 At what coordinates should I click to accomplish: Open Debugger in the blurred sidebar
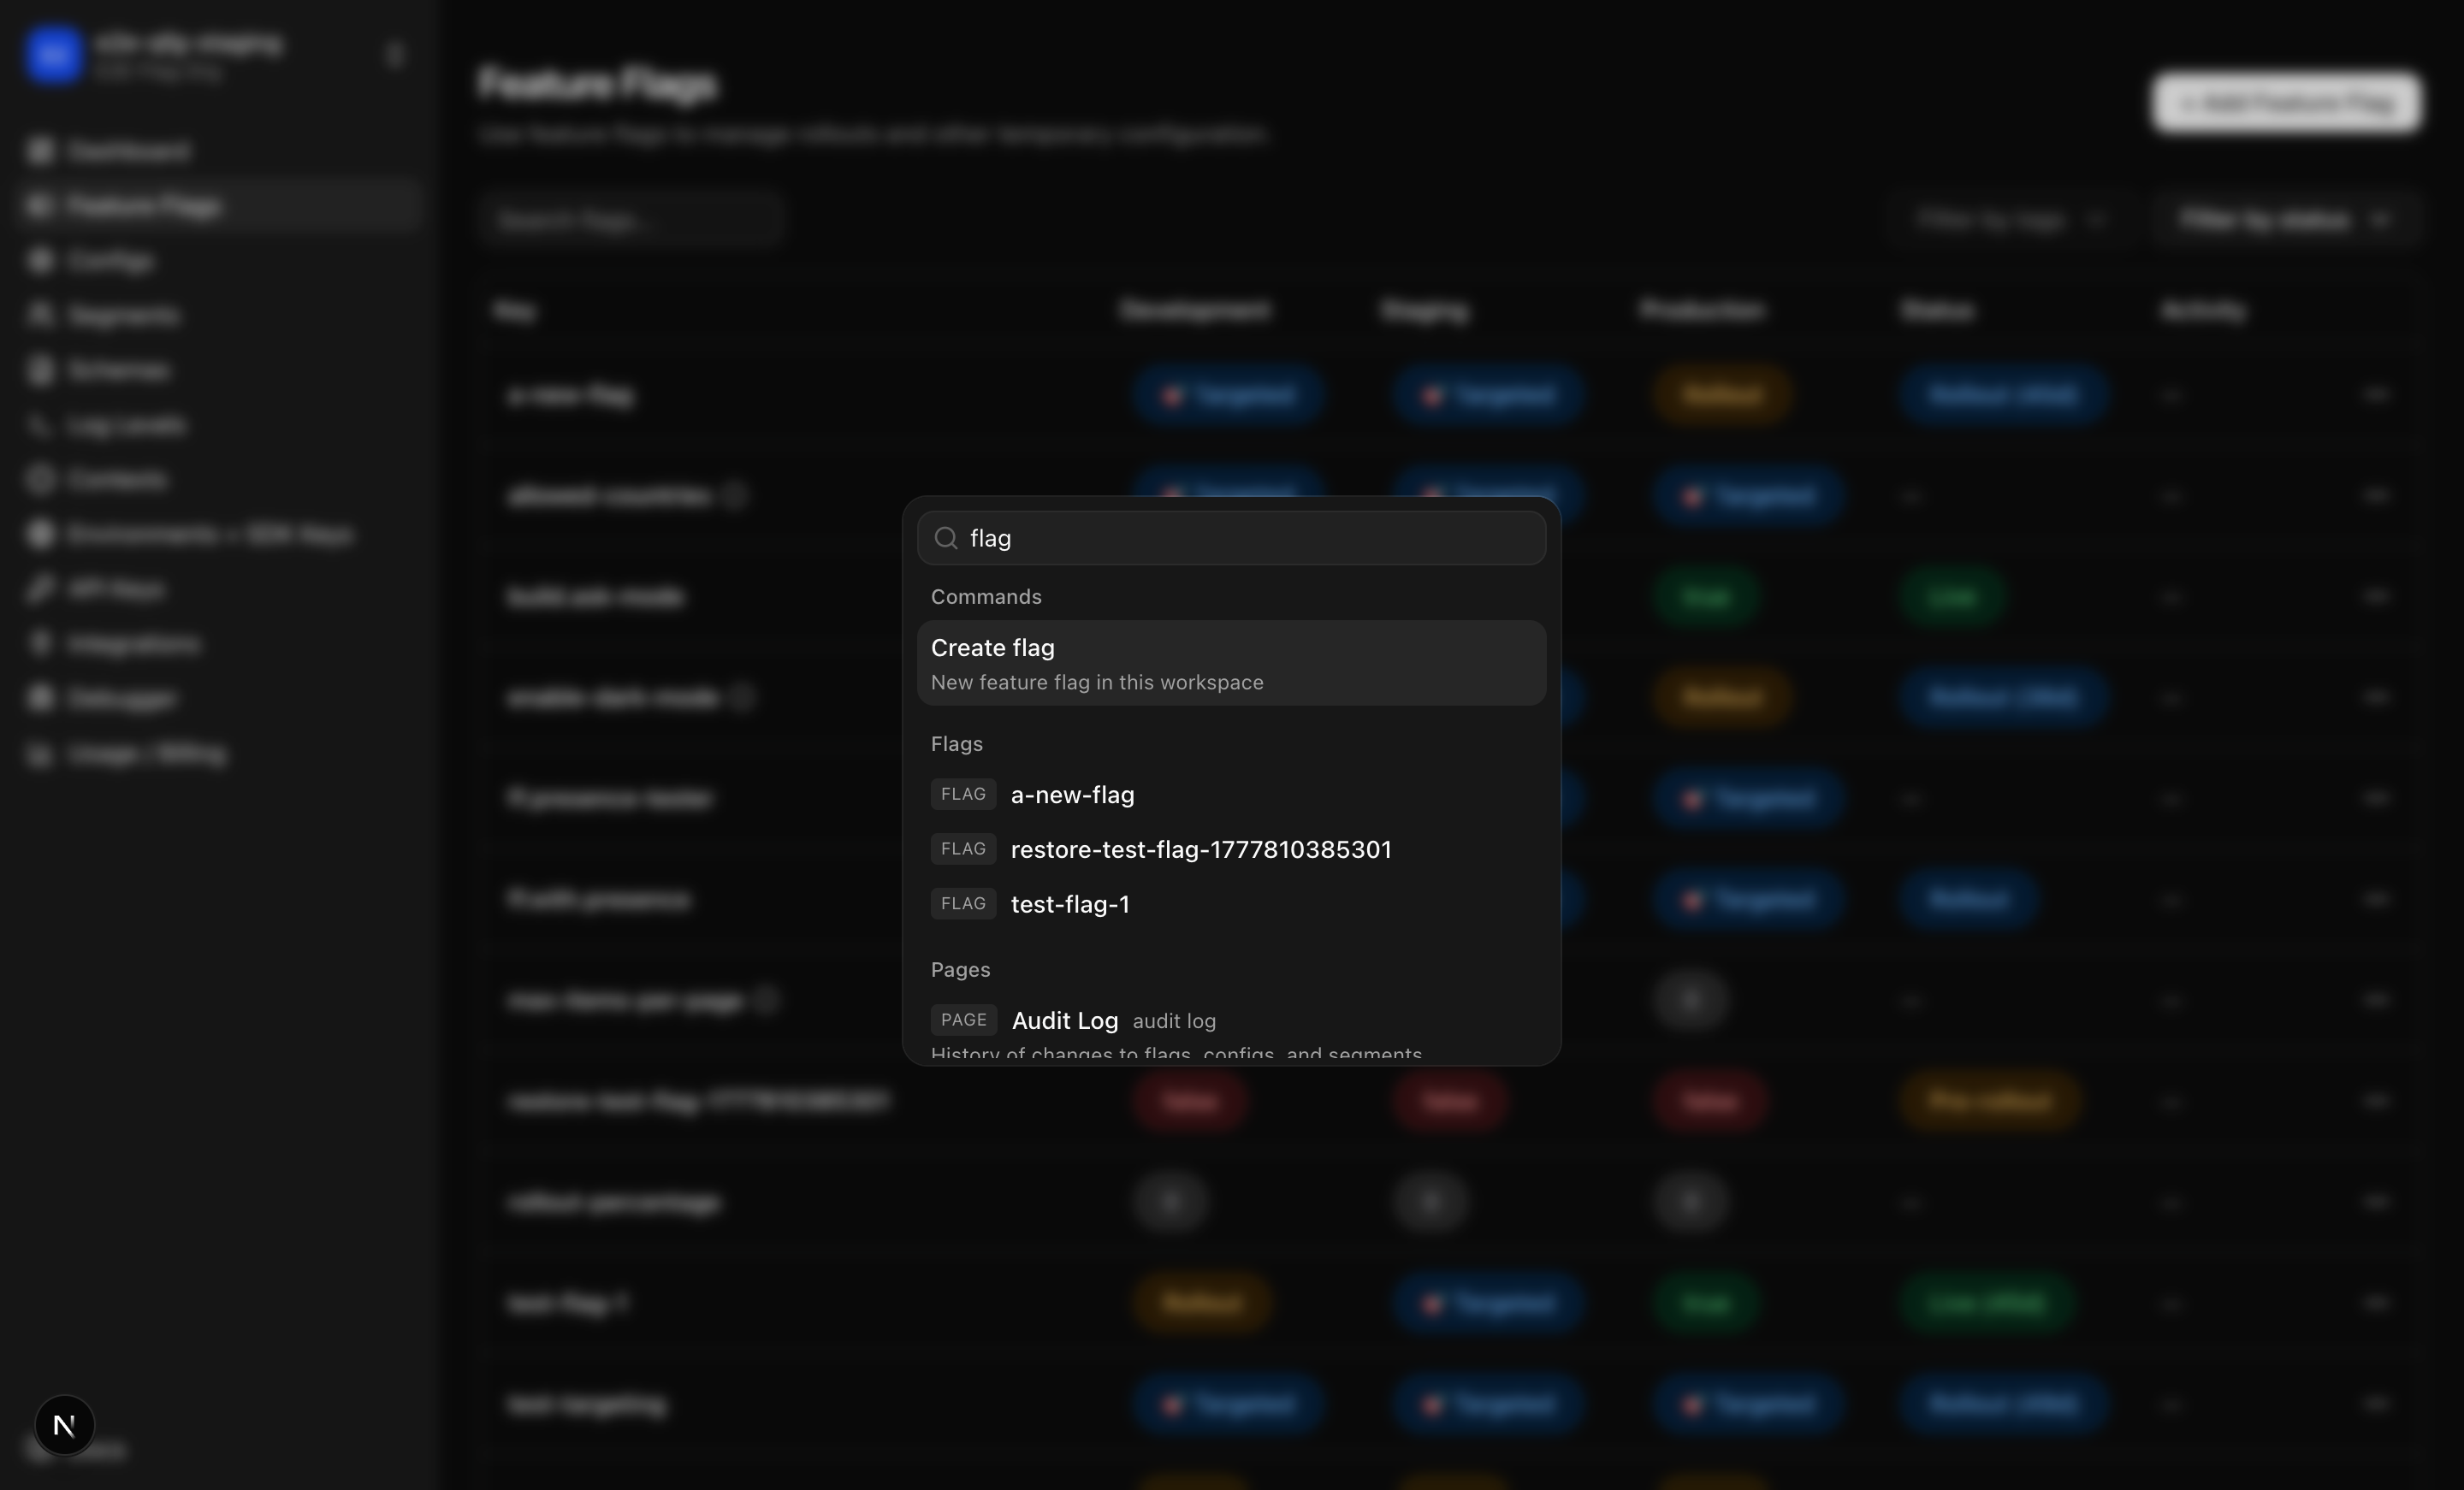click(218, 698)
